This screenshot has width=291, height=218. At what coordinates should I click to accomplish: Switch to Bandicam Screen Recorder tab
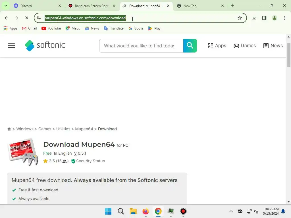pyautogui.click(x=92, y=6)
